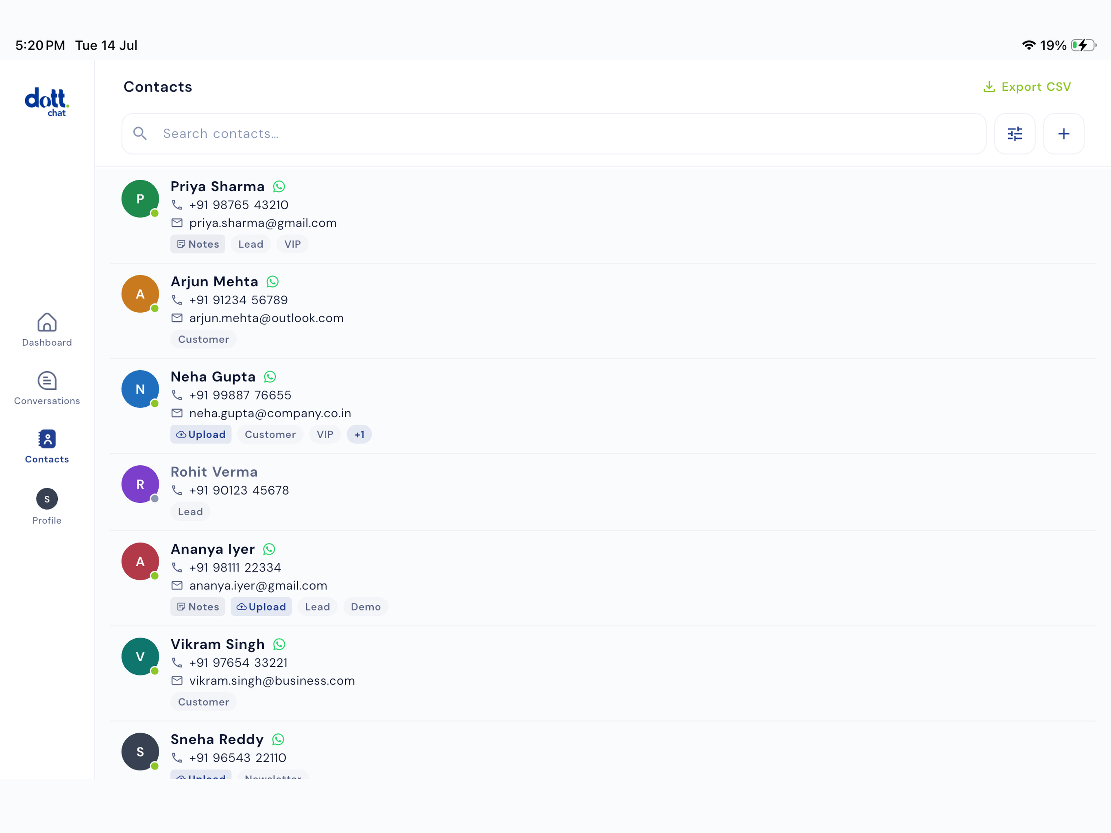
Task: Open the Sneha Reddy contact name
Action: (217, 739)
